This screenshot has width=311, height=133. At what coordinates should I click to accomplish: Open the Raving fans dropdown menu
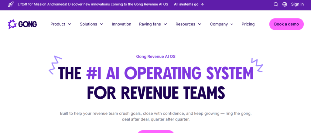[x=153, y=24]
